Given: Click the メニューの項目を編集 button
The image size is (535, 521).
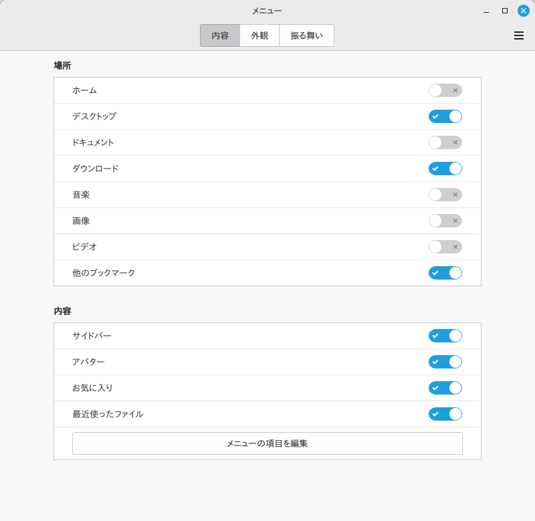Looking at the screenshot, I should click(x=267, y=443).
